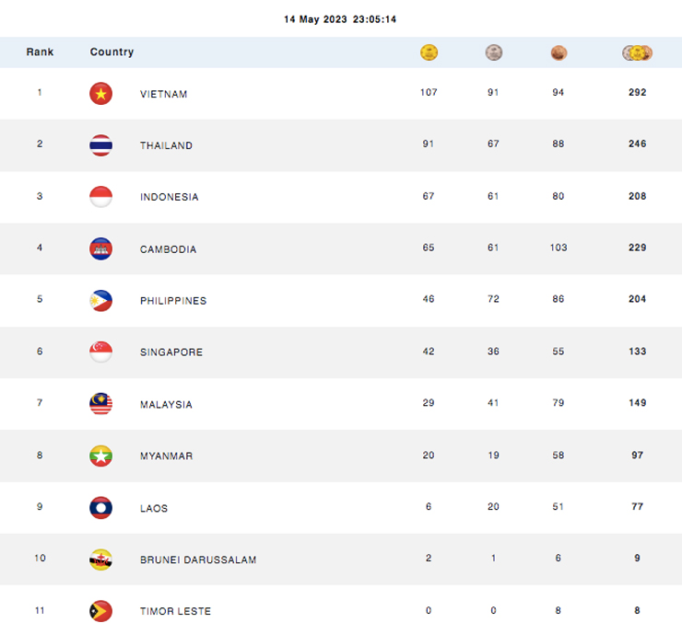Select the MYANMAR country name

(x=167, y=456)
